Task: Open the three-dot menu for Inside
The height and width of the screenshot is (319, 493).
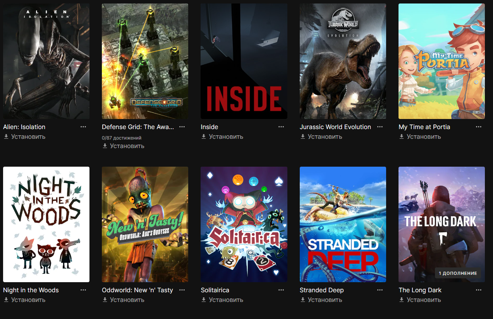Action: [281, 127]
